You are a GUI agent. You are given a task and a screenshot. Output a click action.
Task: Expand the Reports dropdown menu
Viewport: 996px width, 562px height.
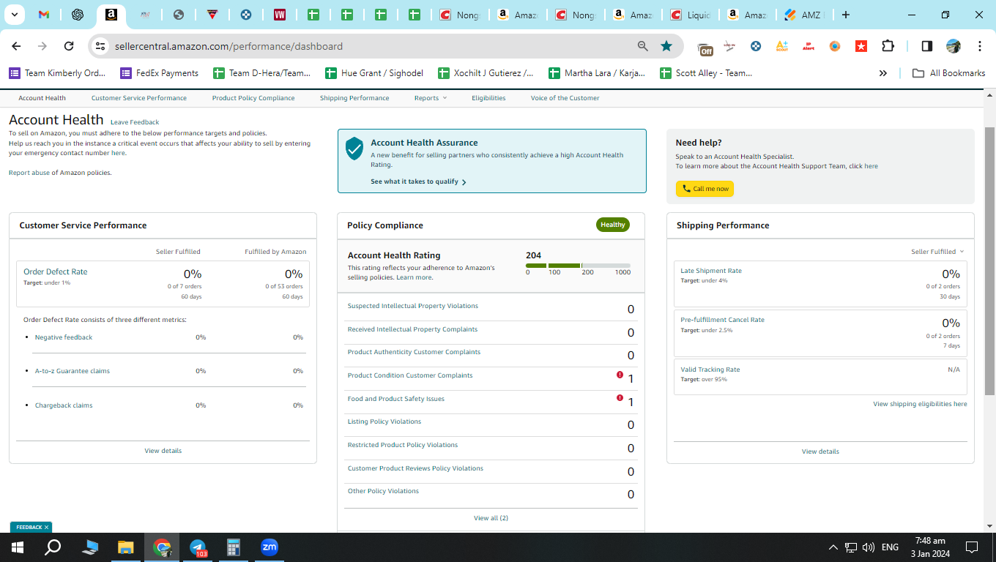pos(430,98)
